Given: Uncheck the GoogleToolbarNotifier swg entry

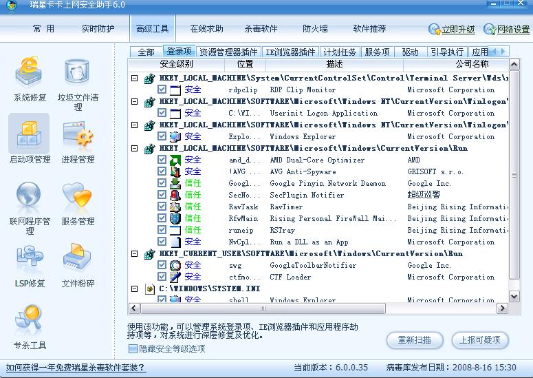Looking at the screenshot, I should (162, 264).
